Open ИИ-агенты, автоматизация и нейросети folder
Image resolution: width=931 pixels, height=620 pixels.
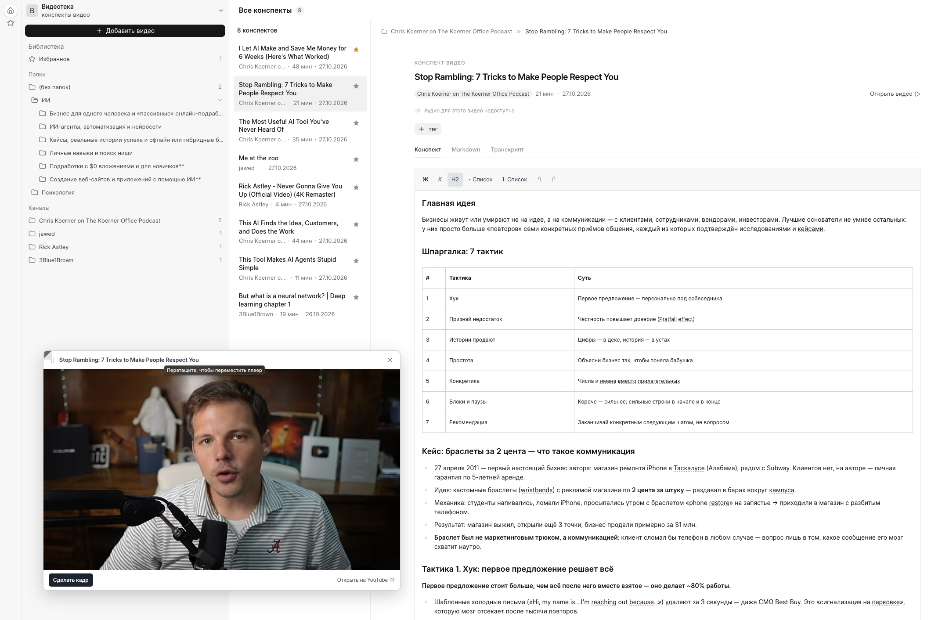pos(131,126)
